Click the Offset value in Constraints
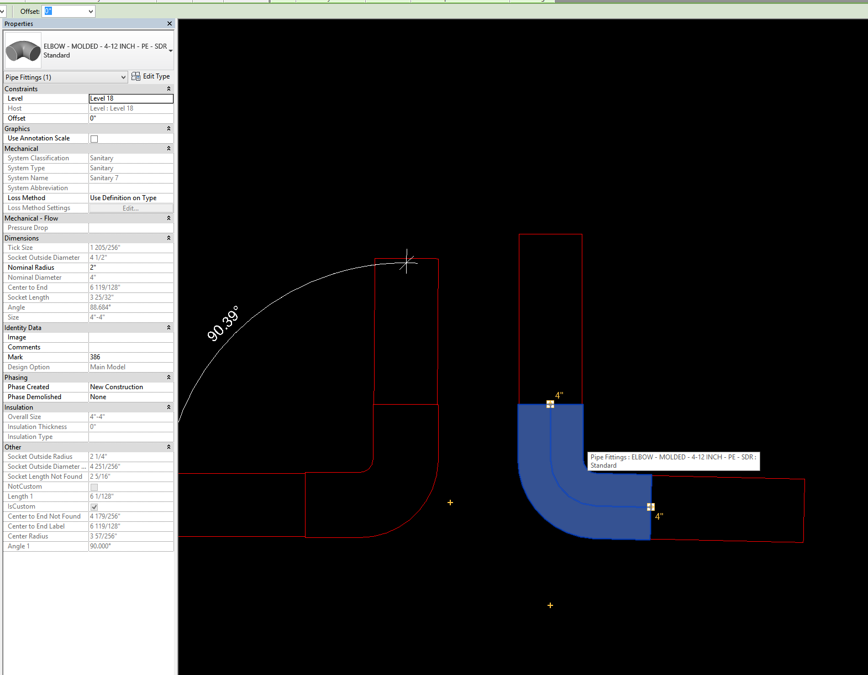This screenshot has width=868, height=675. (x=131, y=118)
